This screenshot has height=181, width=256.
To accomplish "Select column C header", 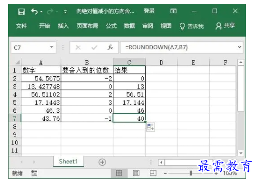I will pos(129,63).
